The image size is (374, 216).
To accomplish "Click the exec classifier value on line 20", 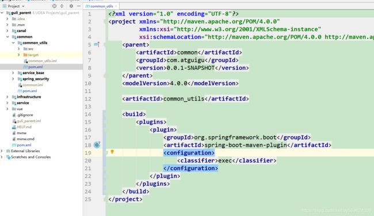I will pos(225,160).
